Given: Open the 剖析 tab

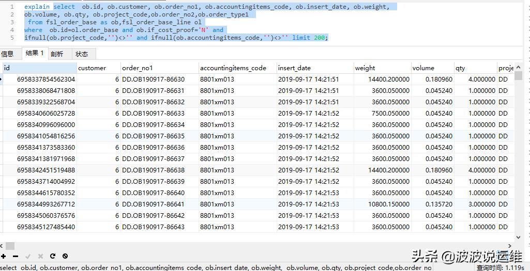Looking at the screenshot, I should click(x=57, y=54).
